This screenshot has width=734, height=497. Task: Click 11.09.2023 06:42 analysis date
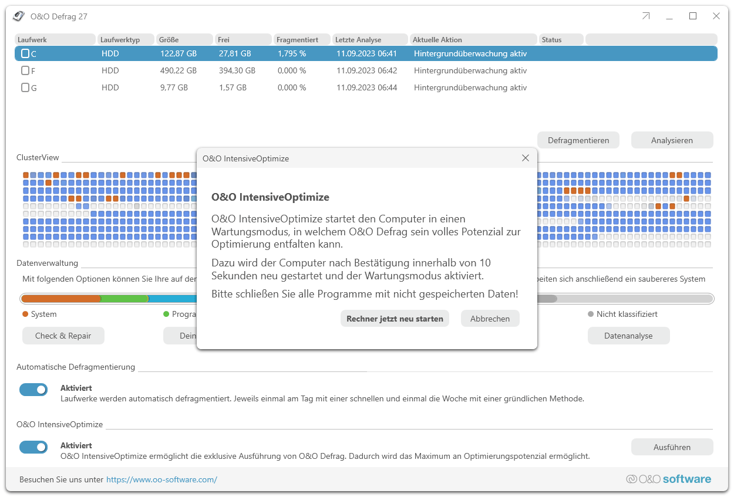click(367, 70)
